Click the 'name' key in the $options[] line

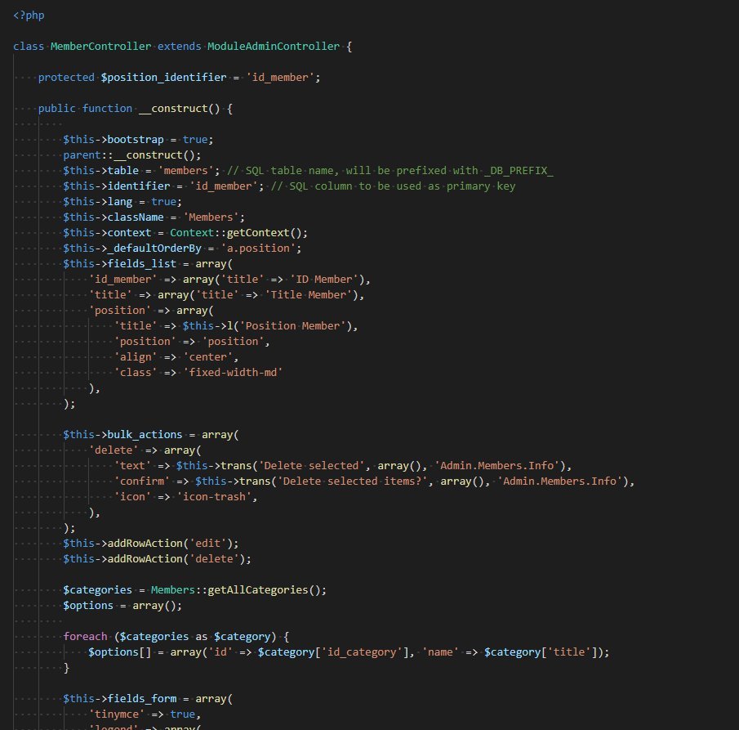[x=440, y=652]
